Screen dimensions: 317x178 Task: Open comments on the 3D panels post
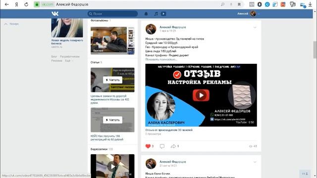(162, 146)
